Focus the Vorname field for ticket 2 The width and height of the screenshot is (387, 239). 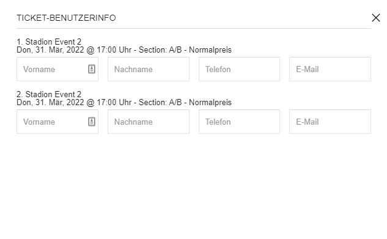(x=57, y=122)
